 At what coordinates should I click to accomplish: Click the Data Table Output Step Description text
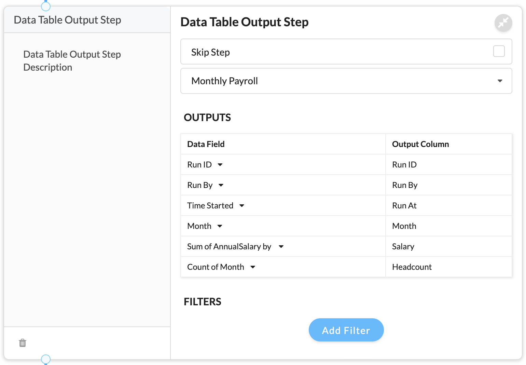pyautogui.click(x=72, y=61)
